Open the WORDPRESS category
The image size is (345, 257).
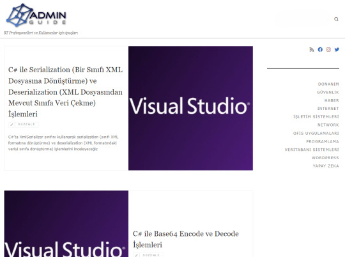pyautogui.click(x=325, y=158)
